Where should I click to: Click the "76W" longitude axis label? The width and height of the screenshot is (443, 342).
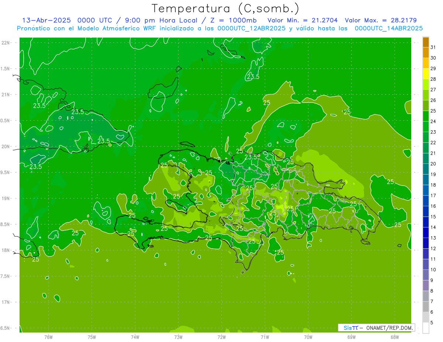48,337
